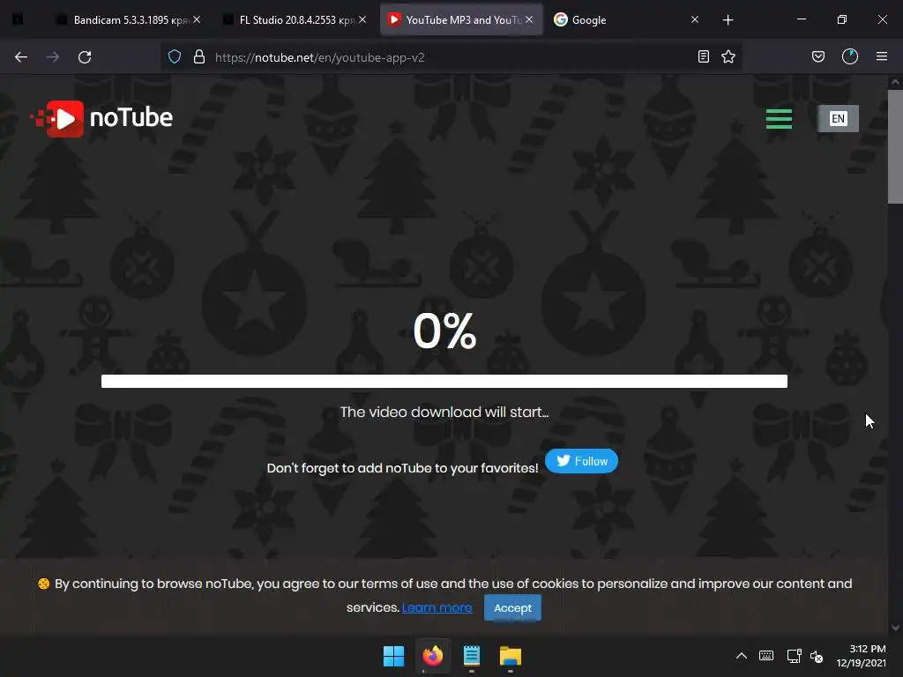Open tracking protection shield info
The height and width of the screenshot is (677, 903).
175,57
